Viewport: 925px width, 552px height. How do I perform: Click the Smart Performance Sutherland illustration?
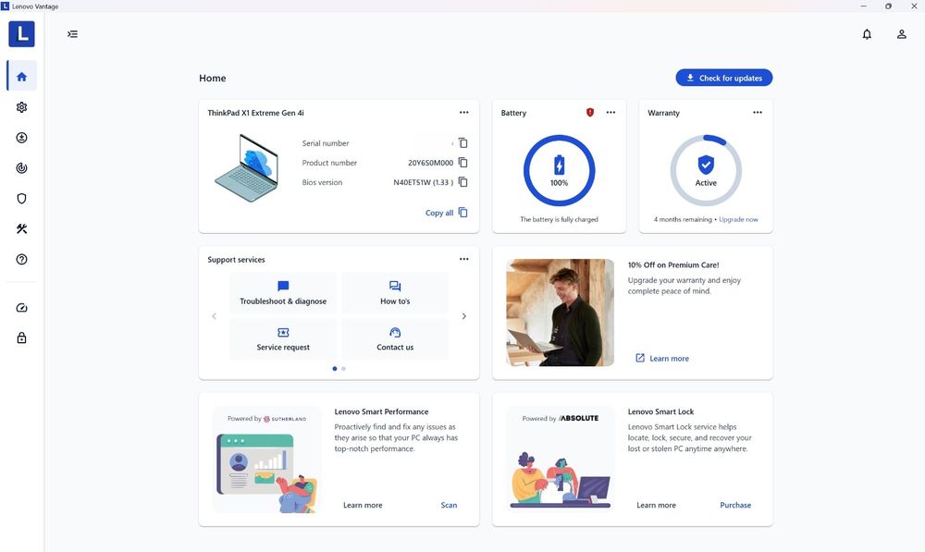point(266,460)
